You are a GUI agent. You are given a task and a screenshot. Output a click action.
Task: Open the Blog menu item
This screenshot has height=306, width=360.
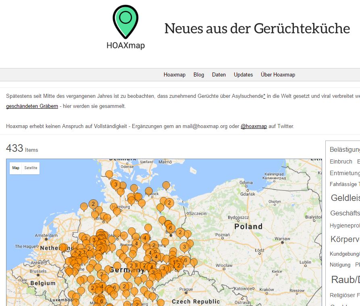pos(199,74)
